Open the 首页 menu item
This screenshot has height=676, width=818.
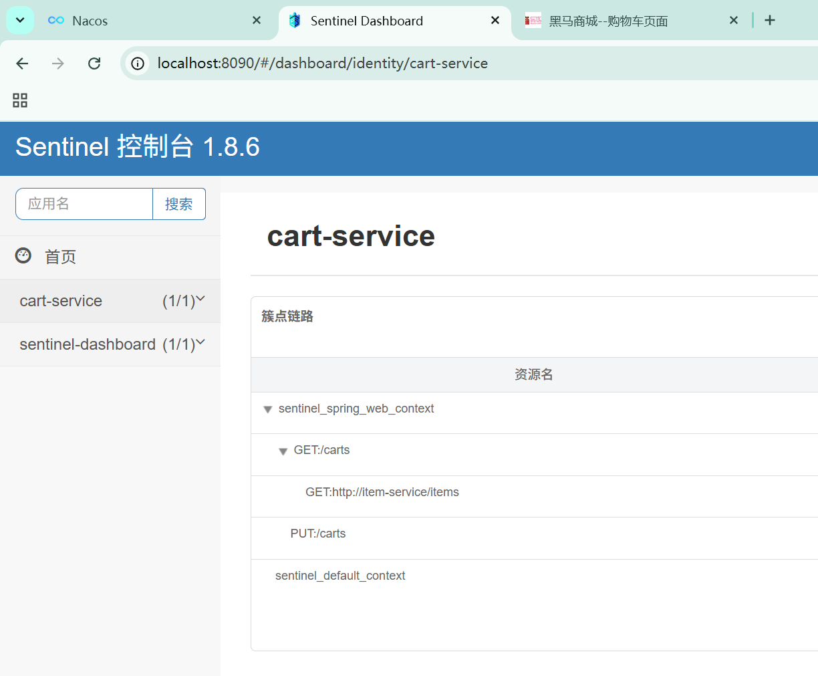pyautogui.click(x=110, y=257)
